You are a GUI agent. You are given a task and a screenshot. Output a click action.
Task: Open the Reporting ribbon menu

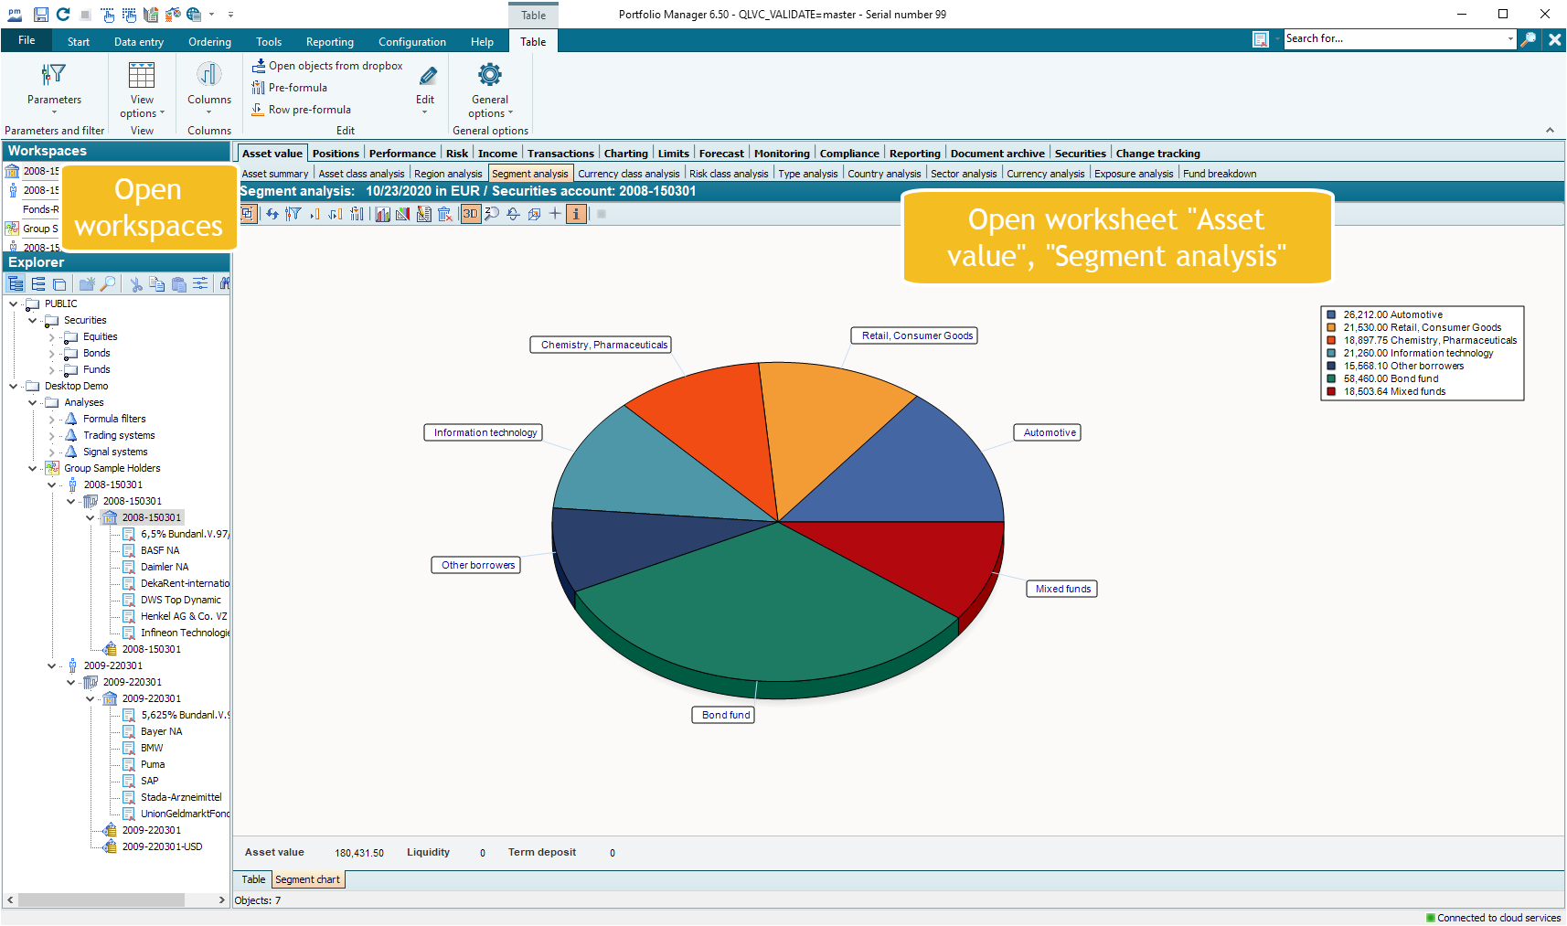click(x=329, y=42)
